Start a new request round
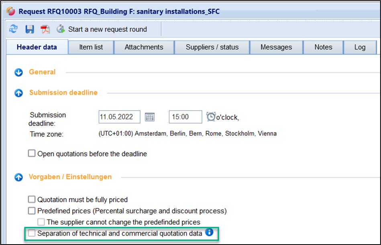The height and width of the screenshot is (245, 381). [x=102, y=29]
